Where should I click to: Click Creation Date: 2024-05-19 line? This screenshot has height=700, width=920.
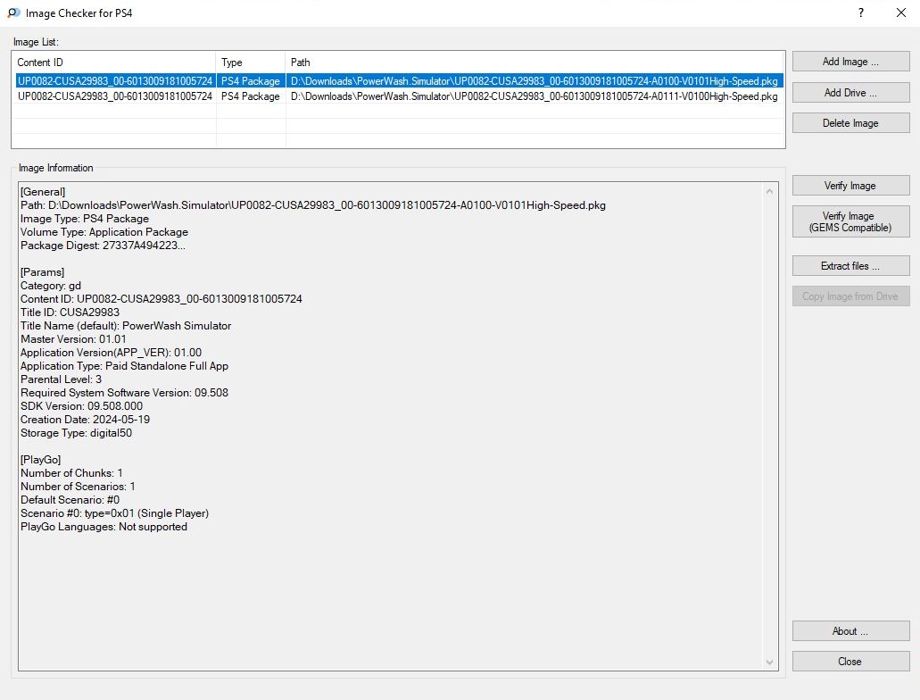85,420
